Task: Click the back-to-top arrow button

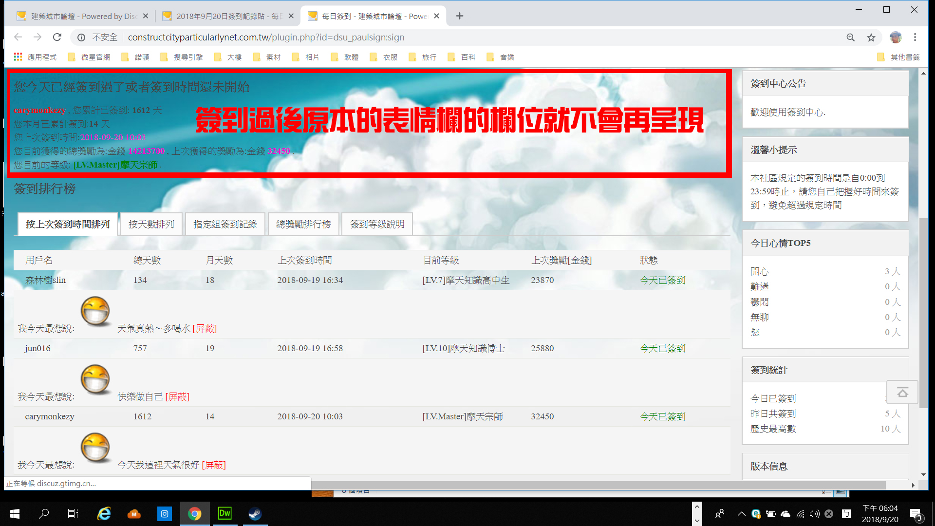Action: (x=902, y=392)
